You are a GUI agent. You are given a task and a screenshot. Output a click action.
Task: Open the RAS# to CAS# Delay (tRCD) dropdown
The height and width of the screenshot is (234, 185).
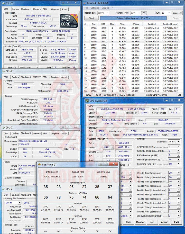coord(178,151)
